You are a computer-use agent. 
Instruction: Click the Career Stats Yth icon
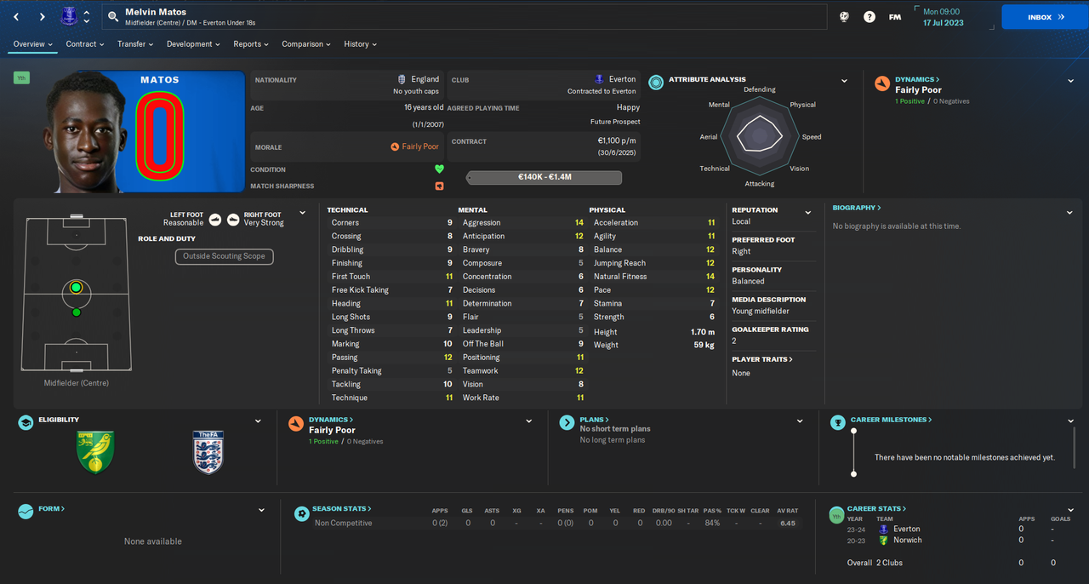click(x=837, y=513)
